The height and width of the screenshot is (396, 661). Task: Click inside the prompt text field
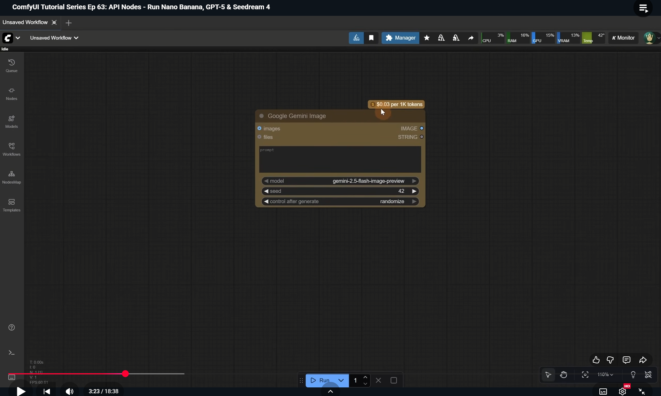340,160
